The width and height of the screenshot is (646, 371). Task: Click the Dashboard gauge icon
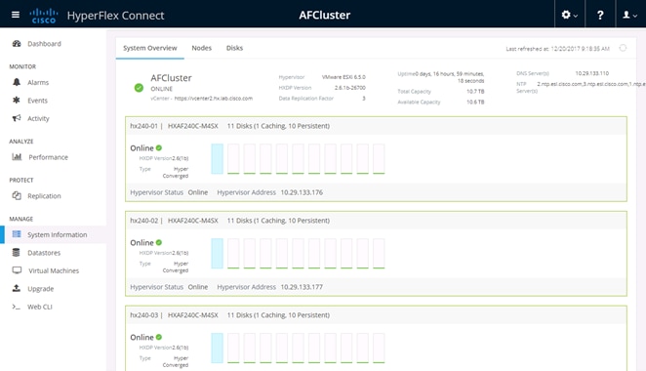(x=17, y=43)
